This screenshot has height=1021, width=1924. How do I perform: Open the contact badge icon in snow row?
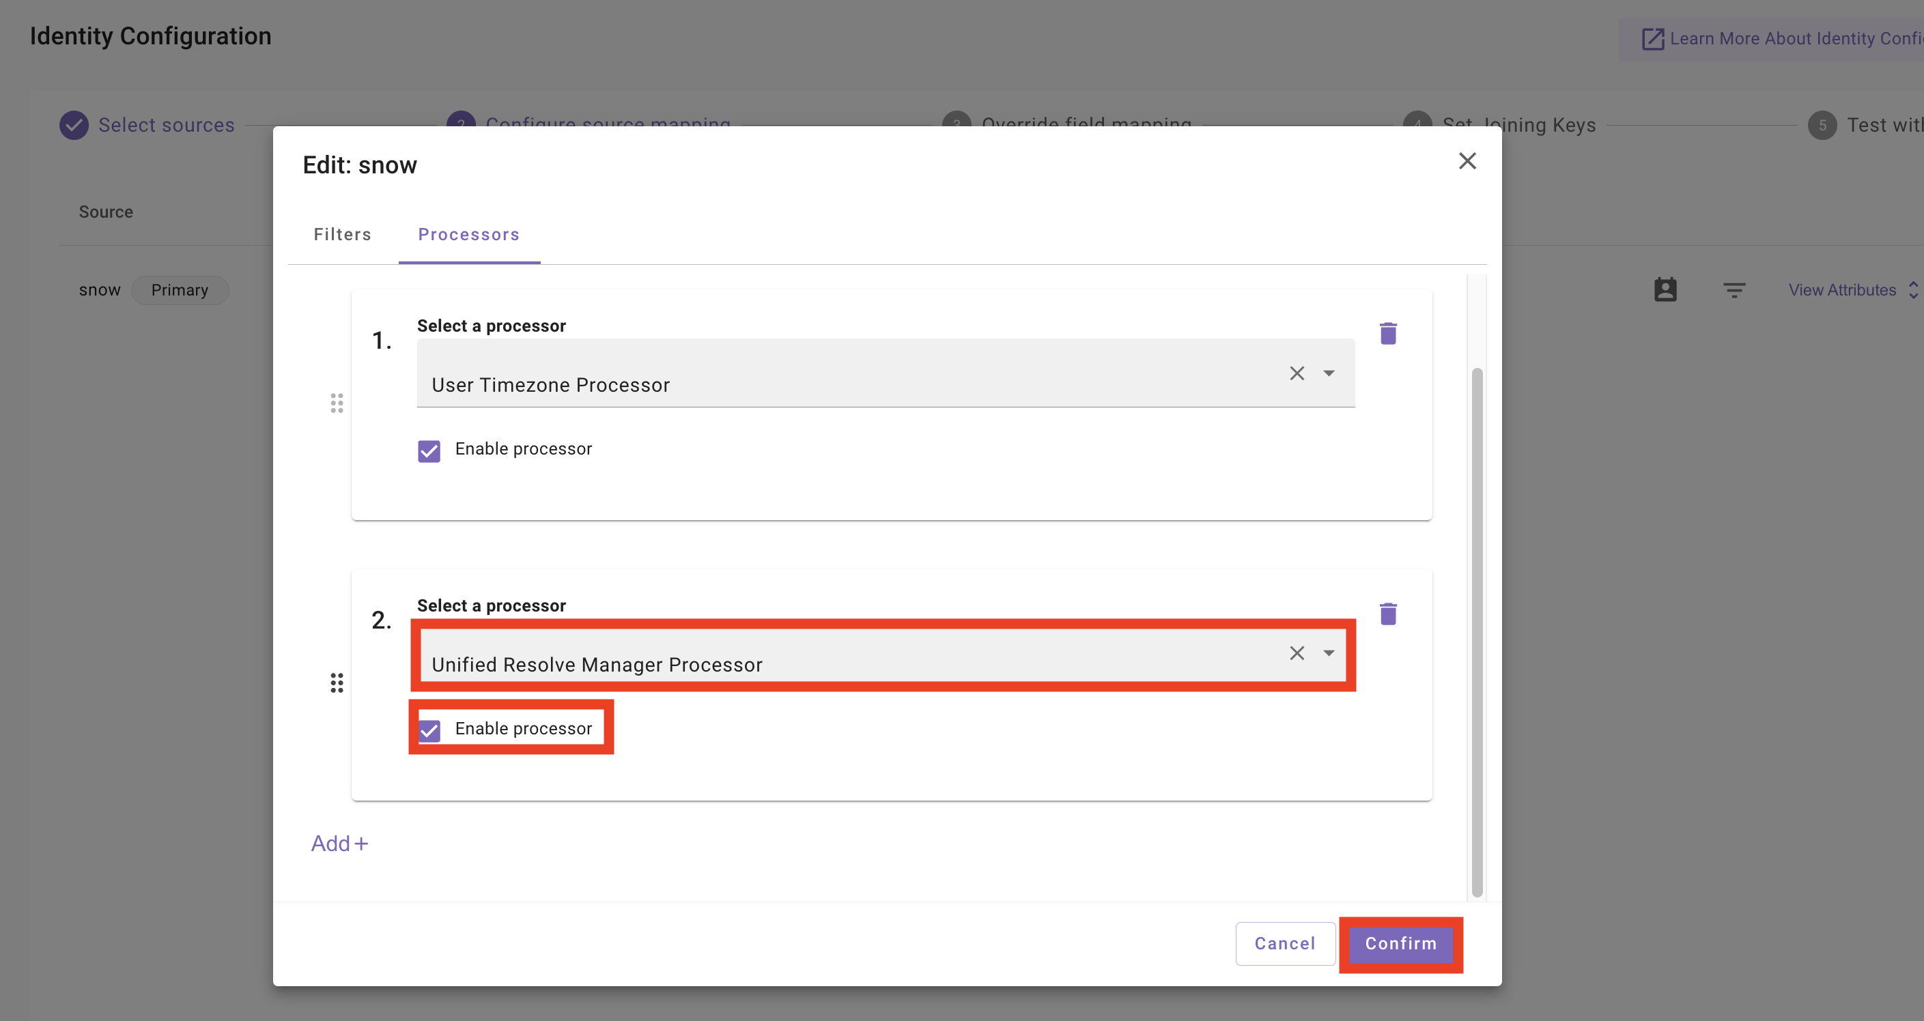(x=1665, y=289)
